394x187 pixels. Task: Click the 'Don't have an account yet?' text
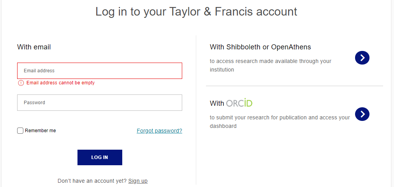[92, 181]
